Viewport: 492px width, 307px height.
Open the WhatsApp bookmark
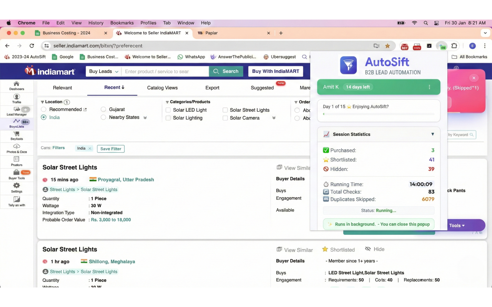coord(191,57)
